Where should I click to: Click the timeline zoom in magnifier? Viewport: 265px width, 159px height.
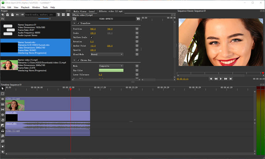[x=3, y=136]
